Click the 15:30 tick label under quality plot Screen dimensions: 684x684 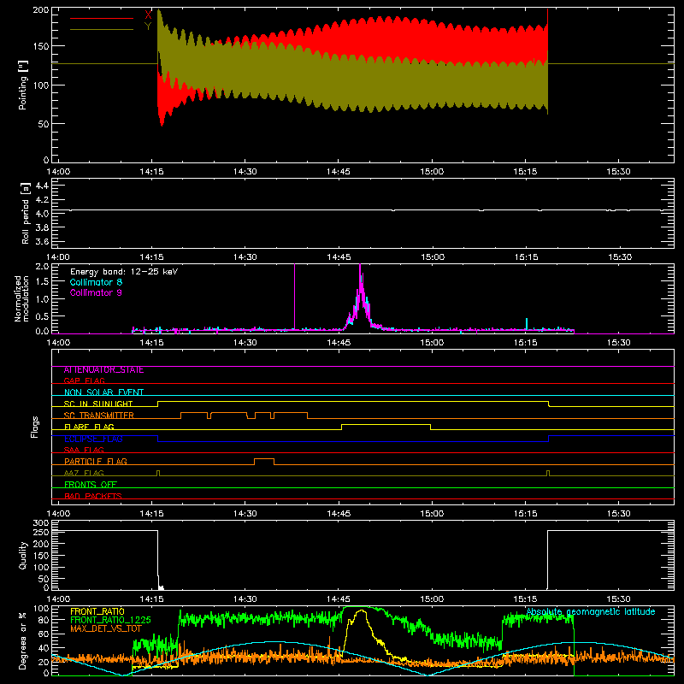618,599
